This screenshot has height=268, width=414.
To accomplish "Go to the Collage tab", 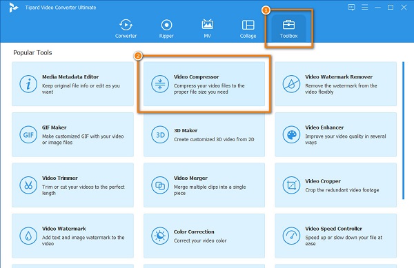I will pos(248,28).
